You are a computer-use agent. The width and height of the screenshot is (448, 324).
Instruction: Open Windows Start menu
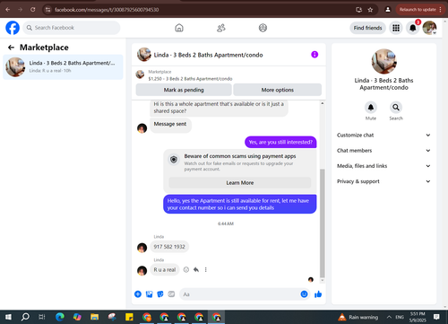click(x=8, y=317)
